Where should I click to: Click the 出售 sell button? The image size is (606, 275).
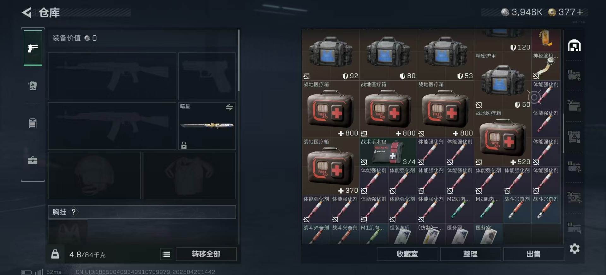point(533,254)
